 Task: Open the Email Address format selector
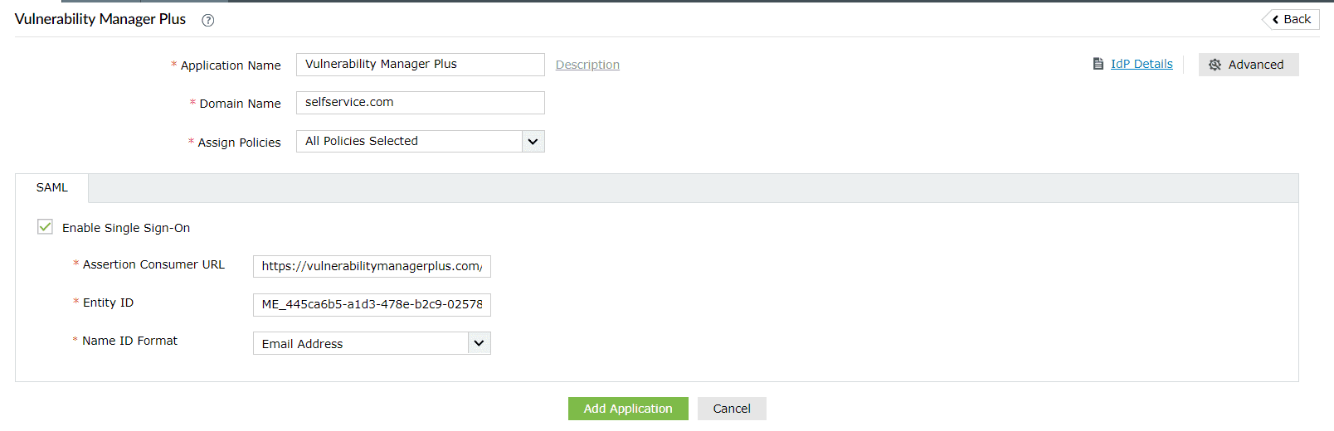click(x=360, y=343)
